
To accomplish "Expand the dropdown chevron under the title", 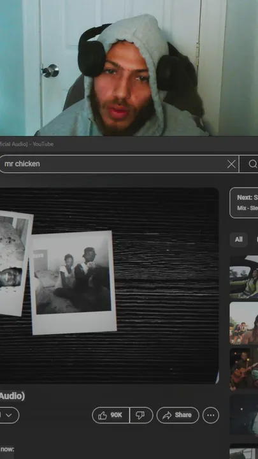I will pos(9,415).
